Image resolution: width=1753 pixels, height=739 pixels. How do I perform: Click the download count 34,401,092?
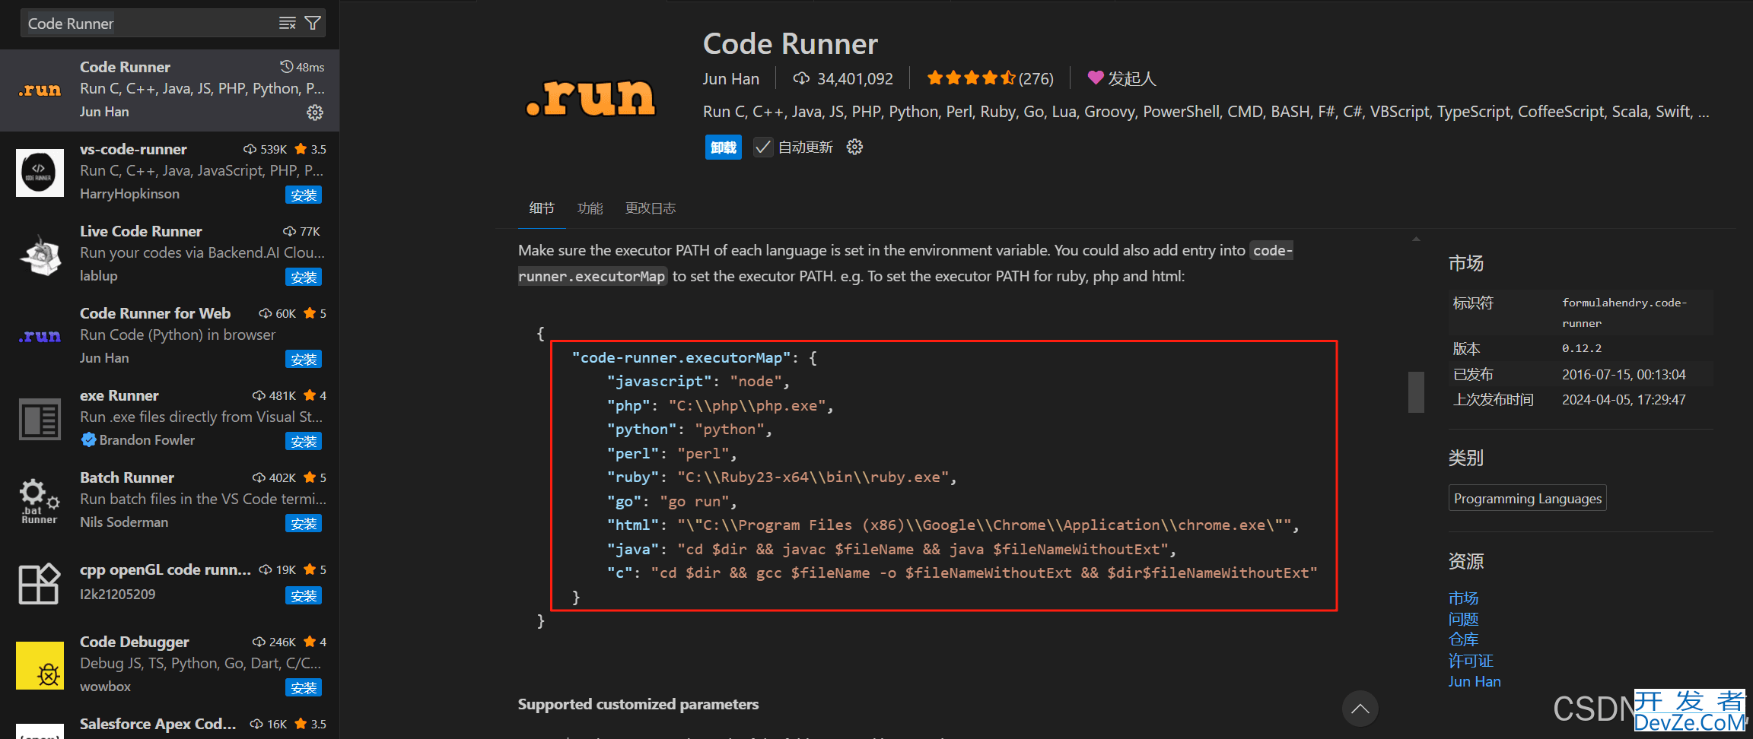point(843,78)
